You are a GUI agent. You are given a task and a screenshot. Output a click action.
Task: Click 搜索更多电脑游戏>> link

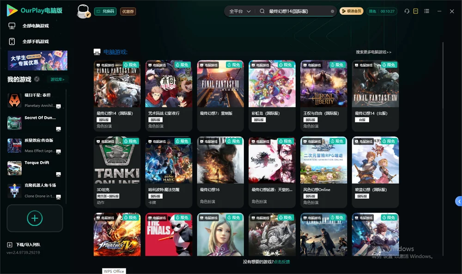pyautogui.click(x=373, y=52)
